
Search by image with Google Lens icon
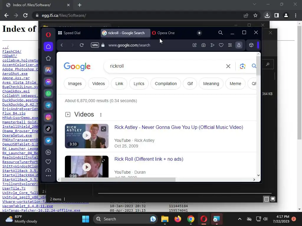point(243,66)
